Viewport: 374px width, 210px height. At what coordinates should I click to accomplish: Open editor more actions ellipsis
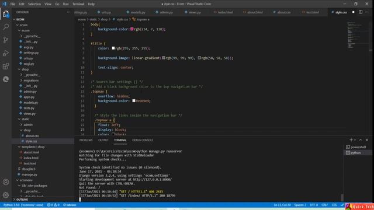(x=367, y=12)
